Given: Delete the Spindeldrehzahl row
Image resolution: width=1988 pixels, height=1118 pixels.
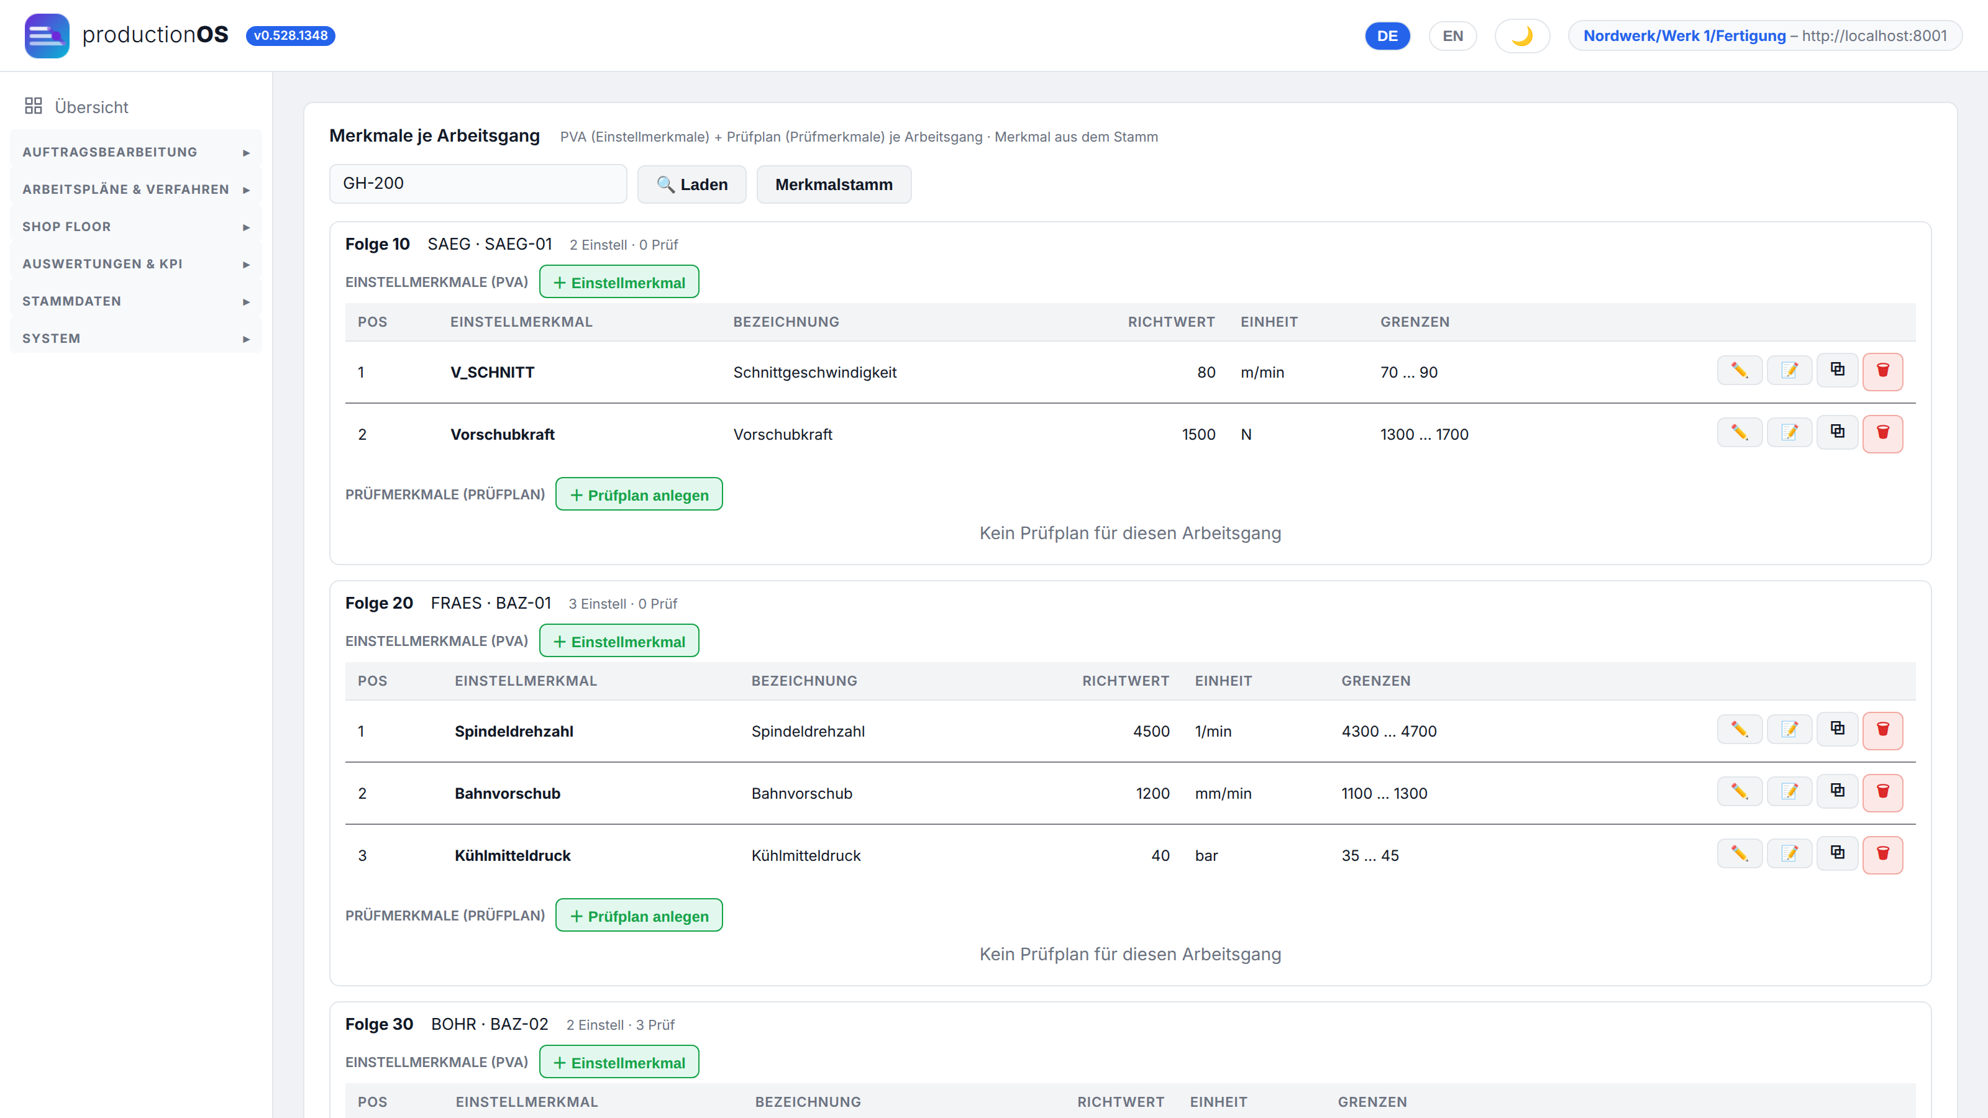Looking at the screenshot, I should point(1882,730).
